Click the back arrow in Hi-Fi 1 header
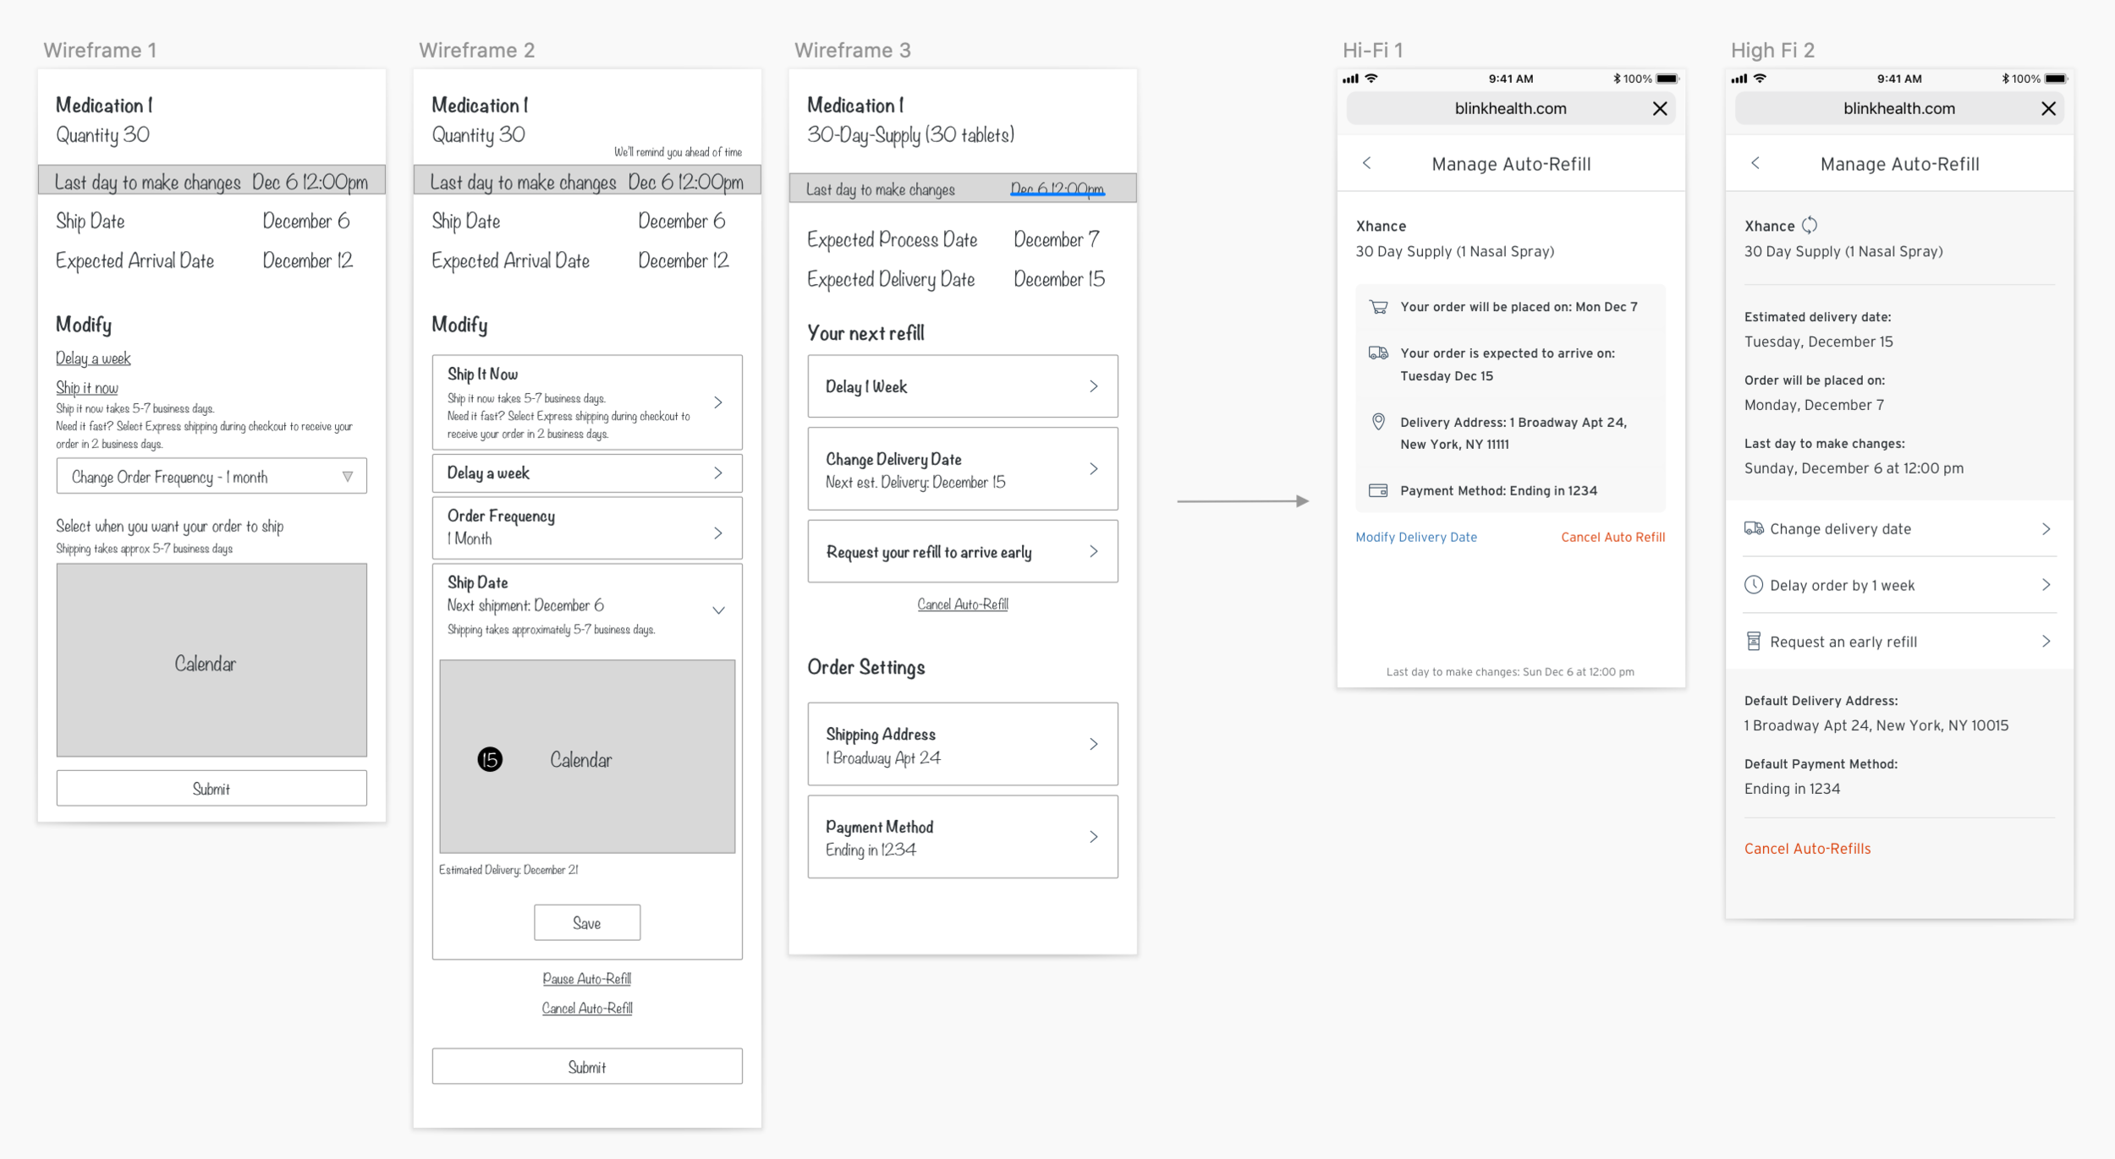 point(1366,163)
